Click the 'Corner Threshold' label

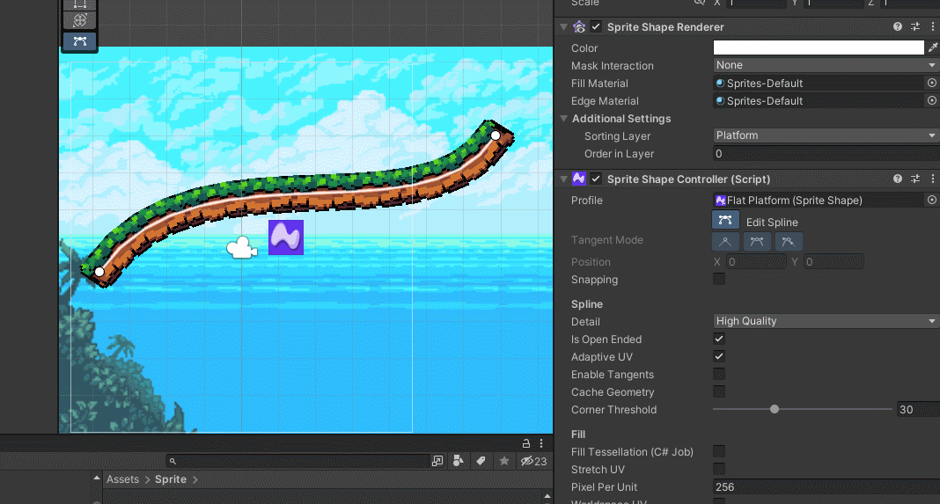click(613, 410)
